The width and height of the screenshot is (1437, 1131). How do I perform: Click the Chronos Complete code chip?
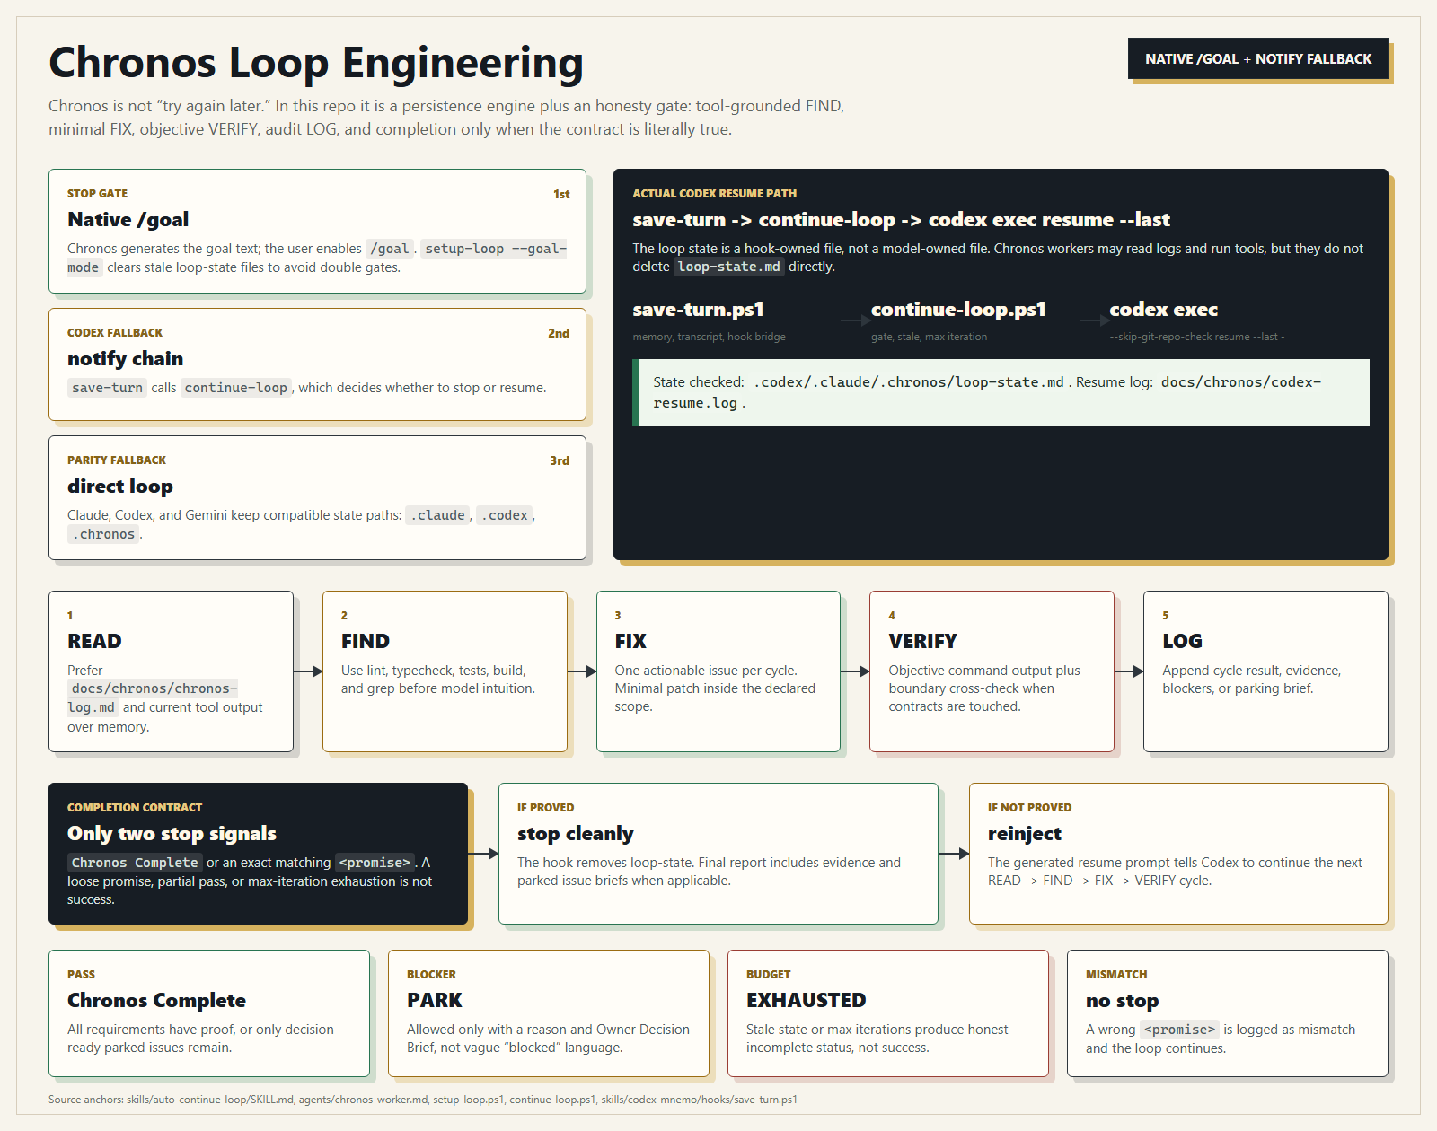point(135,863)
